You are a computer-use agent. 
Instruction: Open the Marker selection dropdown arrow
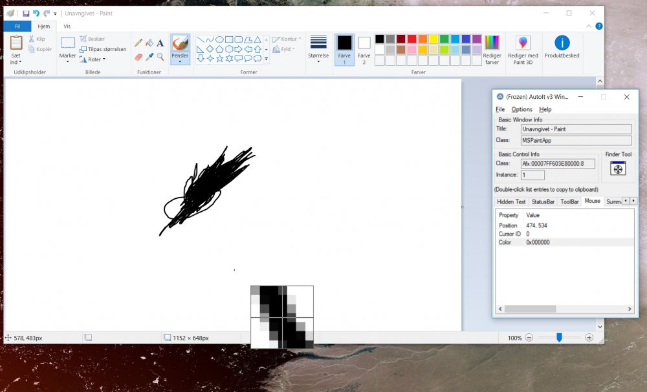tap(67, 62)
